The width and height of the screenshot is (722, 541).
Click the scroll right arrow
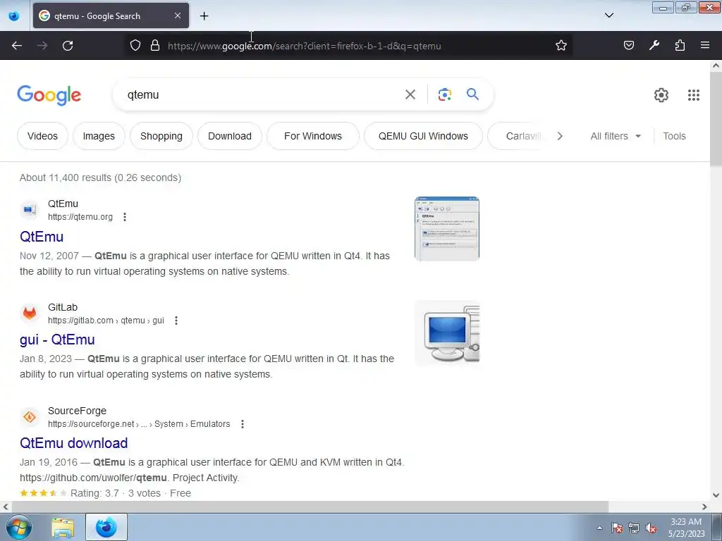704,506
